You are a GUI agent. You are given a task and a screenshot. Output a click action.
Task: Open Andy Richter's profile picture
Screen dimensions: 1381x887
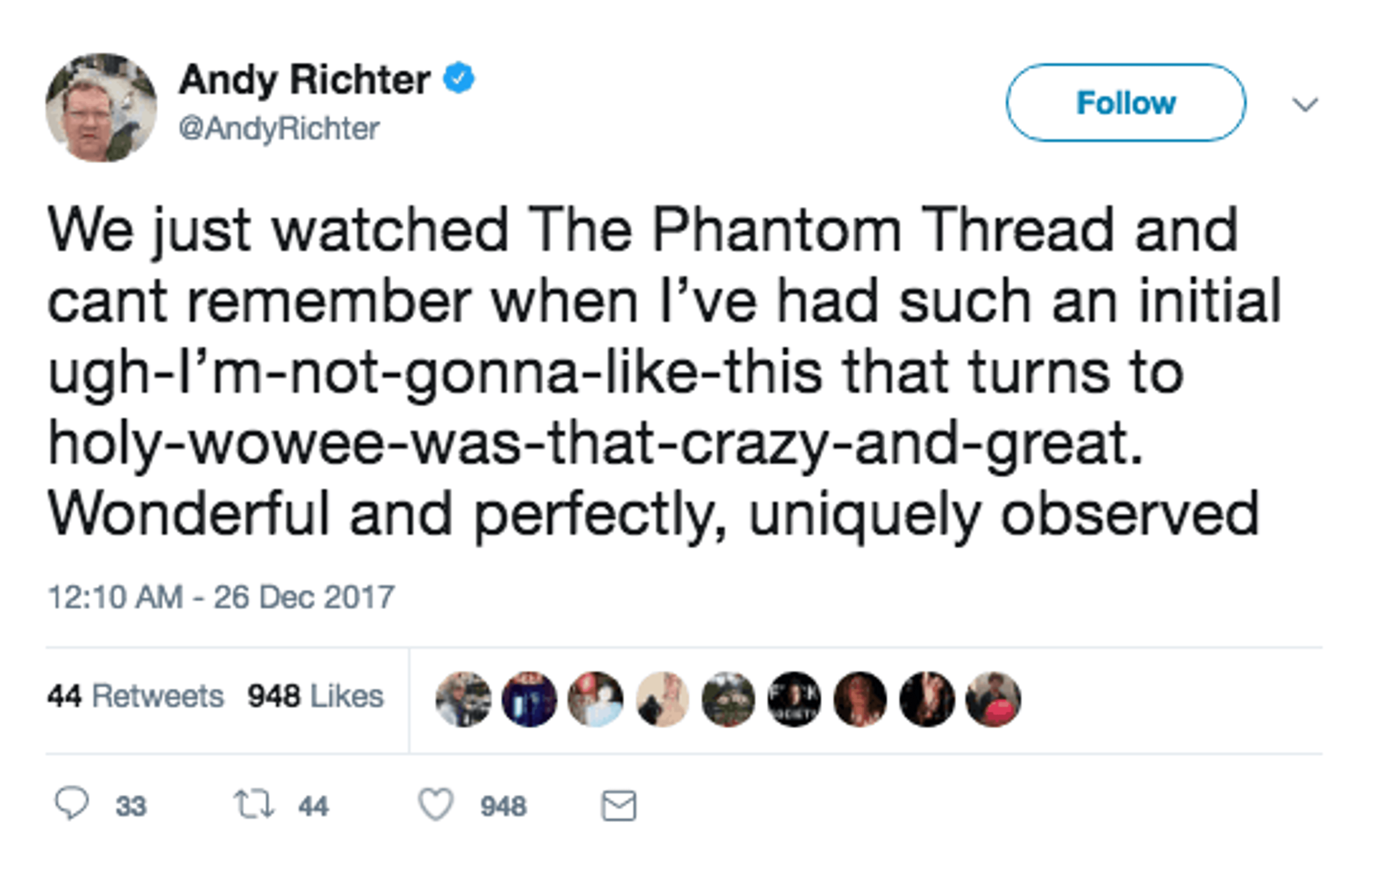(x=101, y=108)
